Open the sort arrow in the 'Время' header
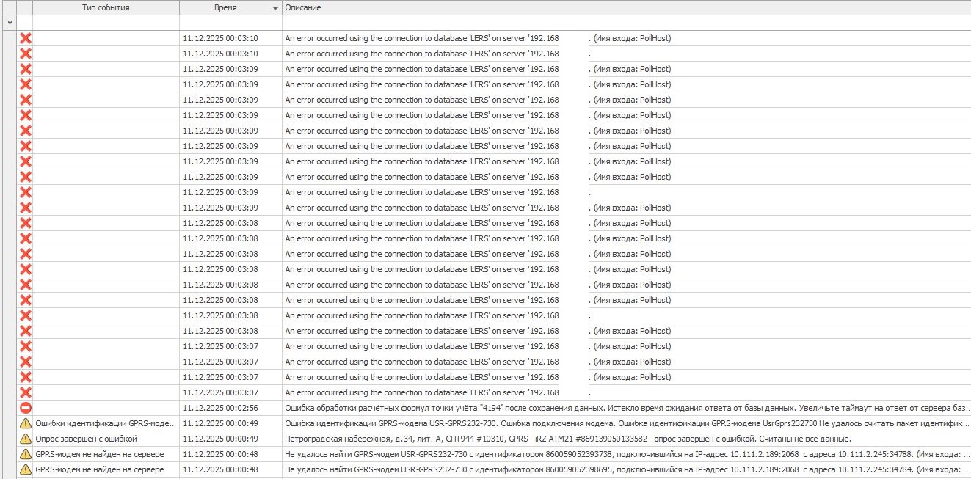 pos(275,8)
